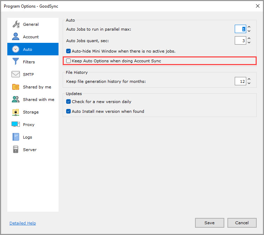The image size is (264, 235).
Task: Open the Detailed Help link
Action: 23,223
